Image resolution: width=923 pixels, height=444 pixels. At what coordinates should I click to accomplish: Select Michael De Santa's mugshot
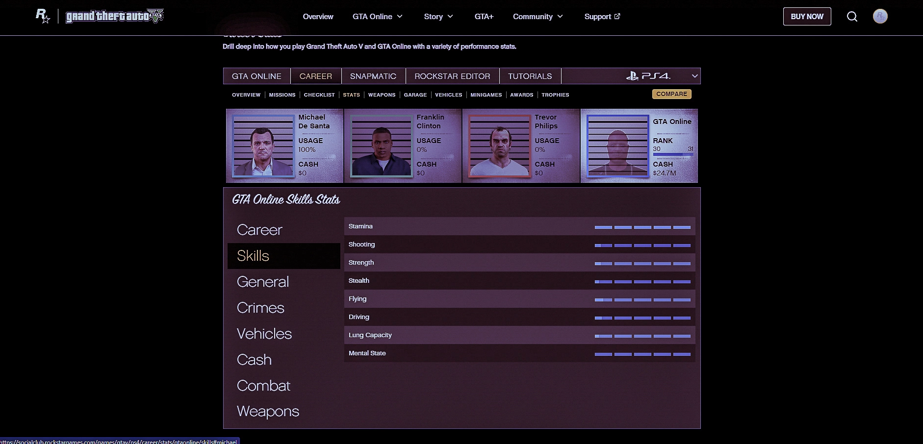click(263, 146)
